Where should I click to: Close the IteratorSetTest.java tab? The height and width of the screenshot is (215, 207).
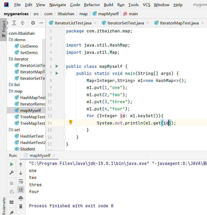coord(148,23)
